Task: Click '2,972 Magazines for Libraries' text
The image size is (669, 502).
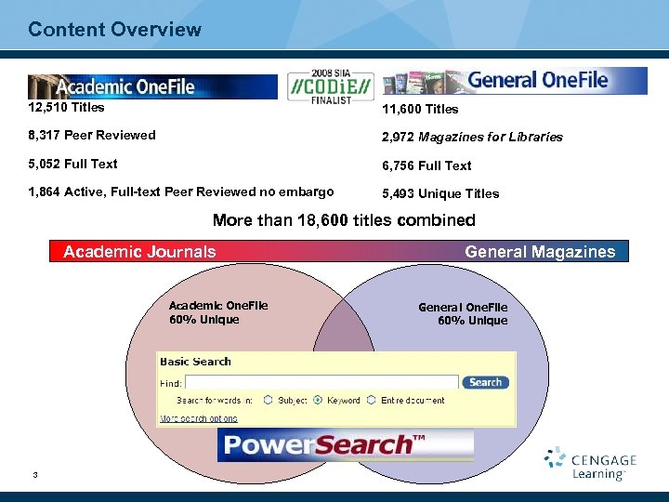Action: point(472,137)
